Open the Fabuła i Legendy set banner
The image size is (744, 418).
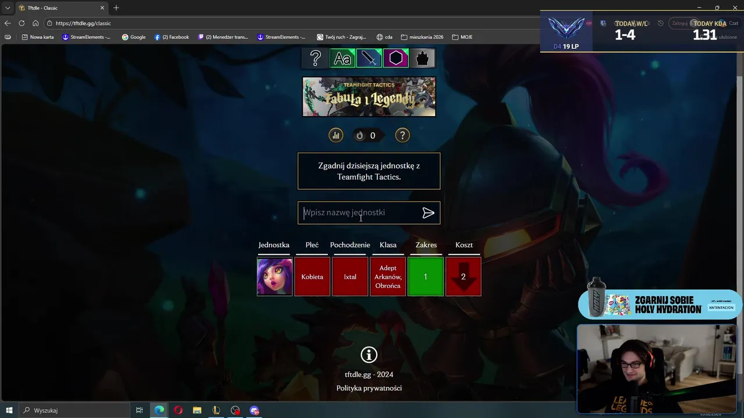point(369,97)
